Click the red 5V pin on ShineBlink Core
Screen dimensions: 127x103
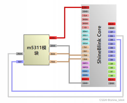85,7
